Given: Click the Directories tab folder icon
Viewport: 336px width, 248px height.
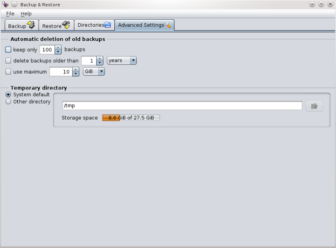Looking at the screenshot, I should pos(108,25).
